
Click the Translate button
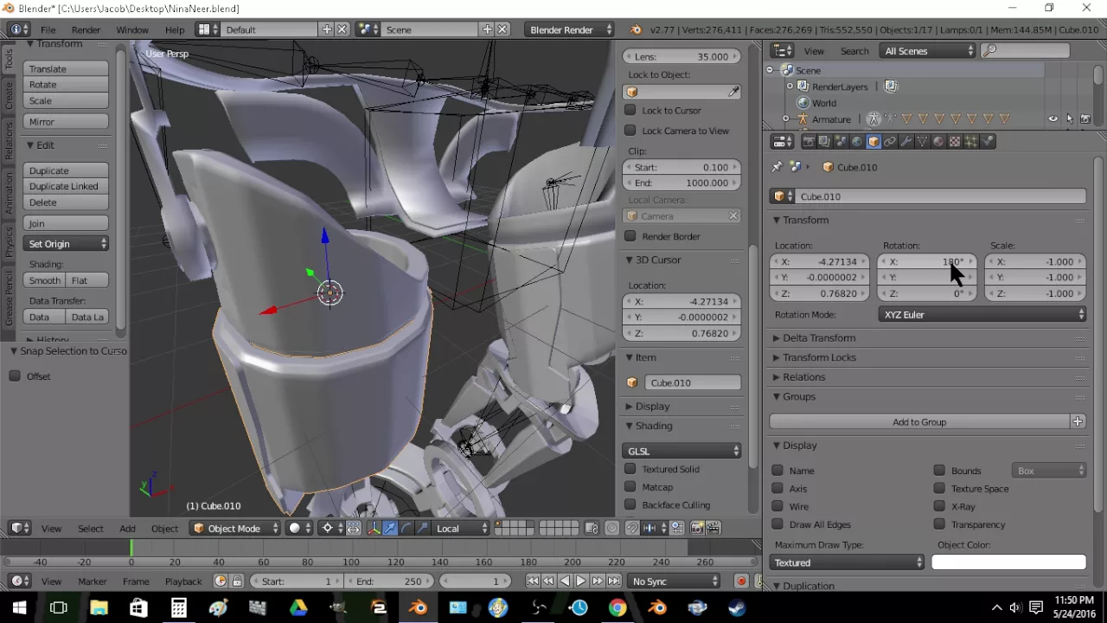pyautogui.click(x=66, y=69)
